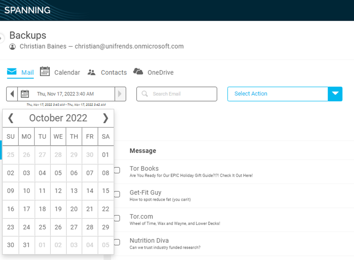Click the magnifier icon in Search Email
Image resolution: width=354 pixels, height=260 pixels.
click(x=145, y=94)
